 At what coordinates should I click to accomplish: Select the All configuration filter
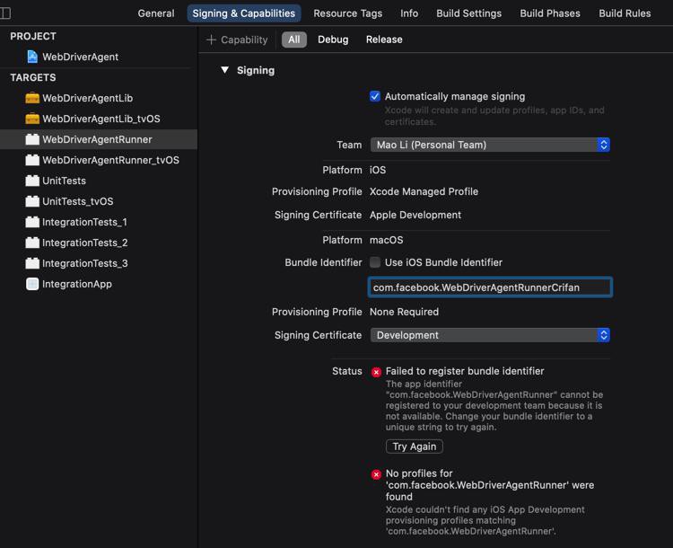[294, 40]
